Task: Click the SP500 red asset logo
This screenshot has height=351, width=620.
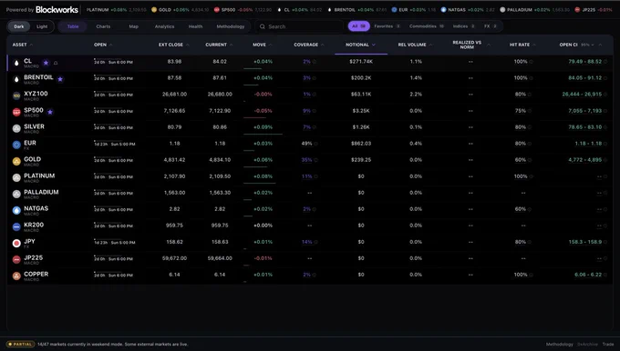Action: click(16, 112)
